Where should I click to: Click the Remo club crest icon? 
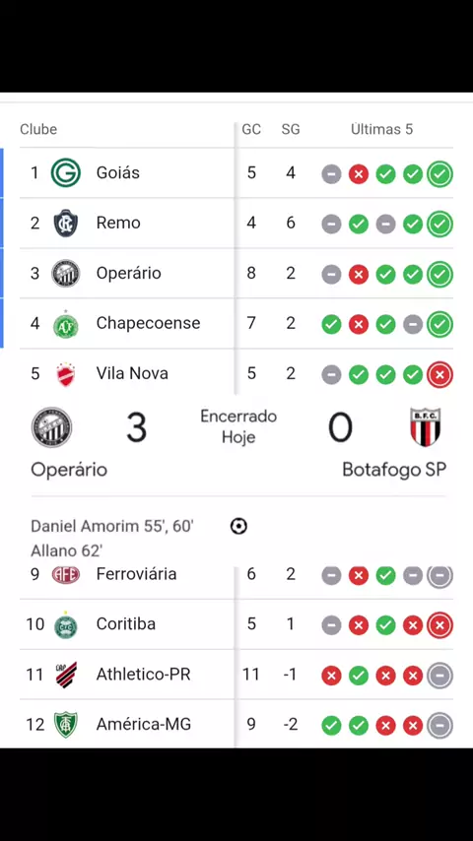(65, 224)
